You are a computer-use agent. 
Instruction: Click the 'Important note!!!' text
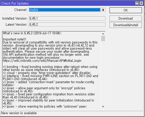pos(15,39)
